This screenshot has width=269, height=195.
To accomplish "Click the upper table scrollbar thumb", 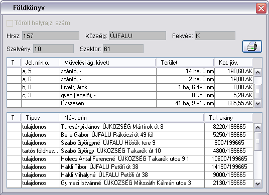I will [x=257, y=91].
